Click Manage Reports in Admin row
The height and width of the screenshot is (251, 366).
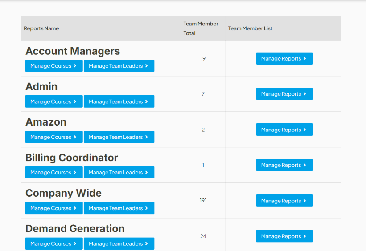click(x=284, y=94)
